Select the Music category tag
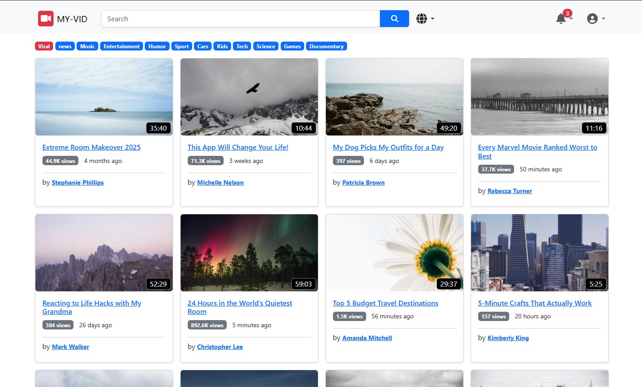642x387 pixels. point(87,46)
